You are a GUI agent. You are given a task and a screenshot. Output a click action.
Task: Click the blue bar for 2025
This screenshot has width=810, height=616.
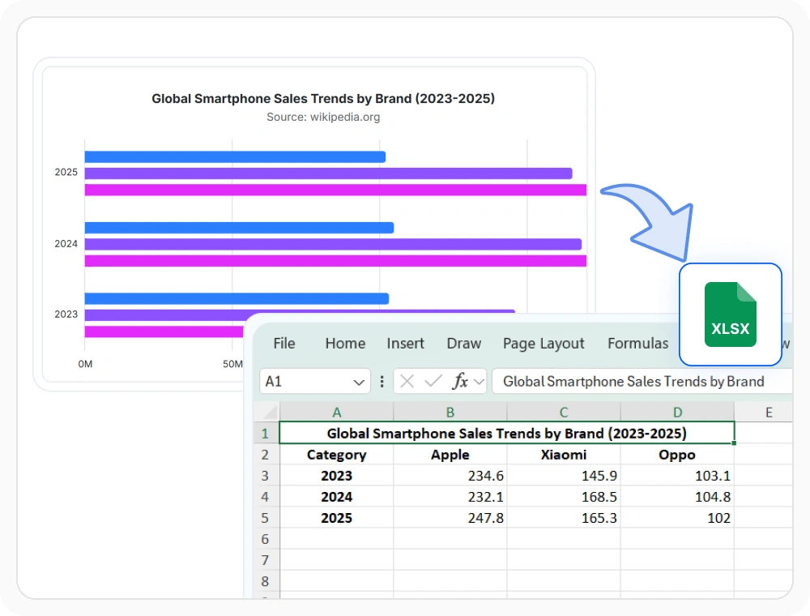click(235, 156)
